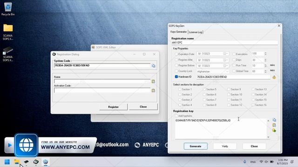Image resolution: width=298 pixels, height=167 pixels.
Task: Click the Hardware ID text field
Action: [x=233, y=77]
